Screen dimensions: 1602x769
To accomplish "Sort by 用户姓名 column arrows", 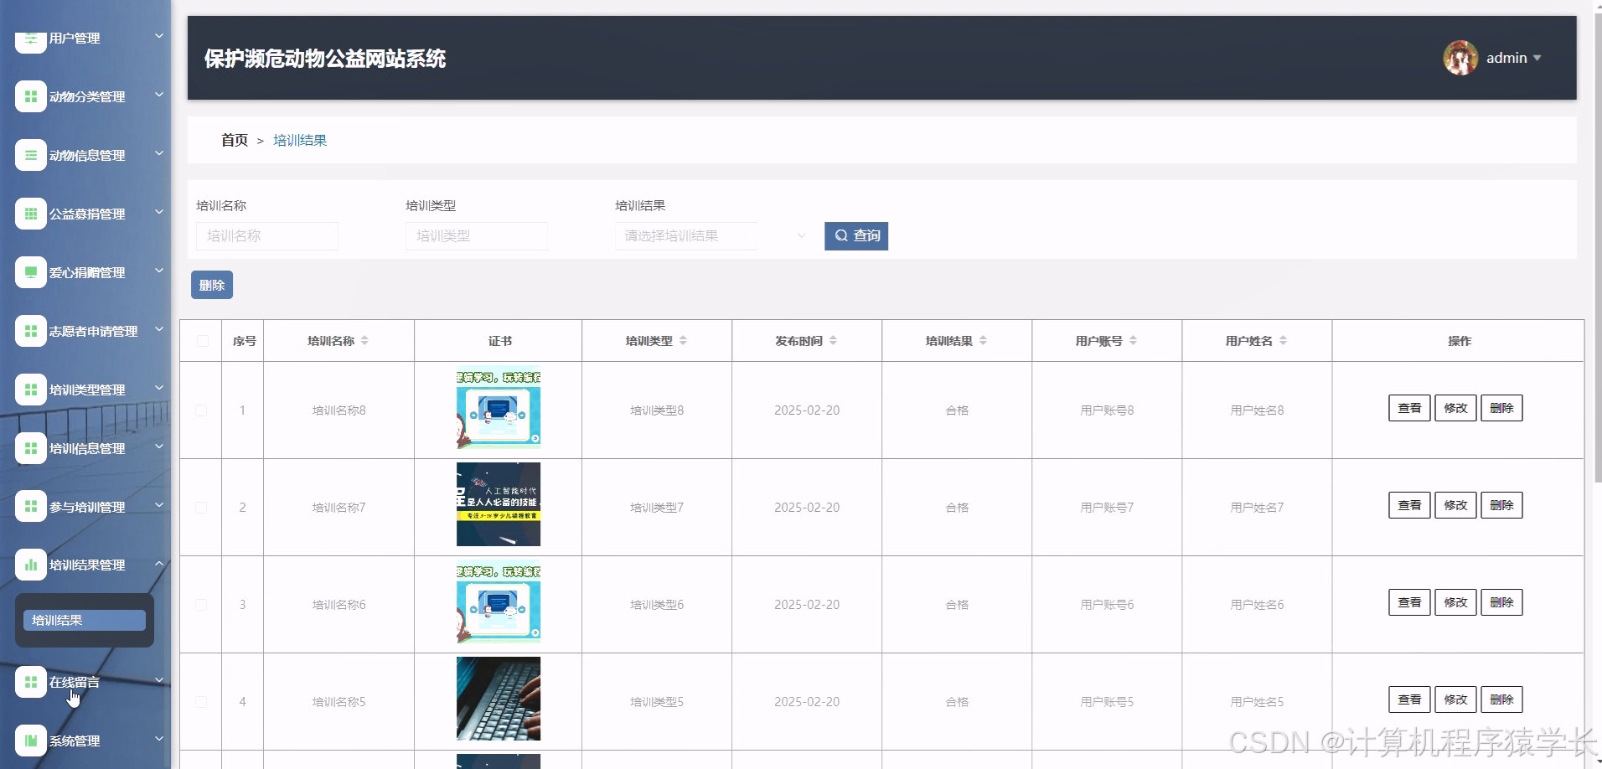I will coord(1283,341).
